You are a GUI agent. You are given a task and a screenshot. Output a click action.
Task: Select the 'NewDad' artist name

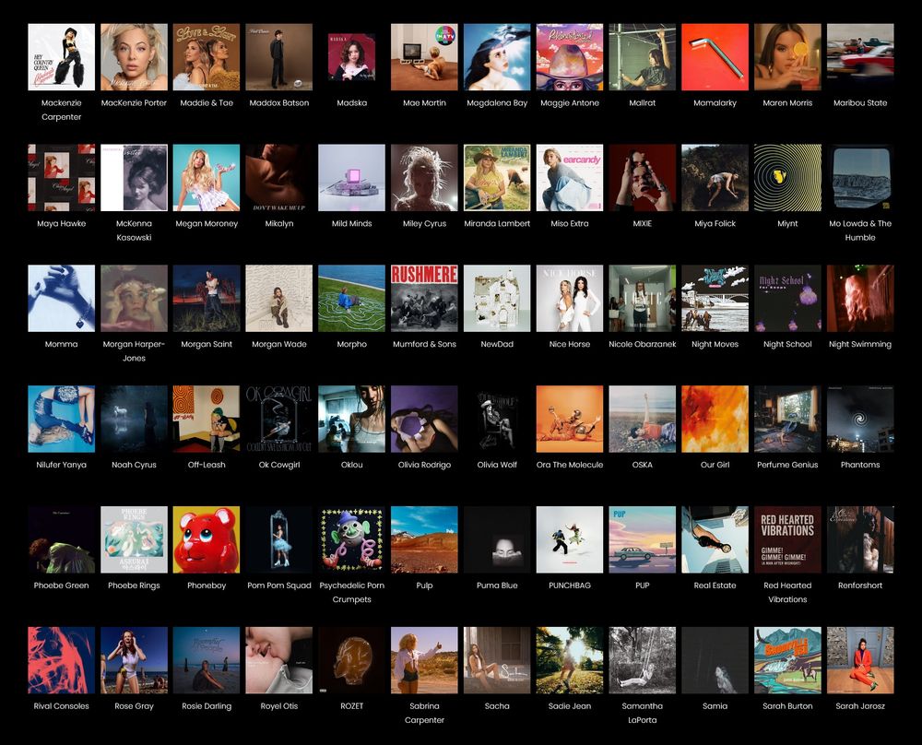(497, 344)
